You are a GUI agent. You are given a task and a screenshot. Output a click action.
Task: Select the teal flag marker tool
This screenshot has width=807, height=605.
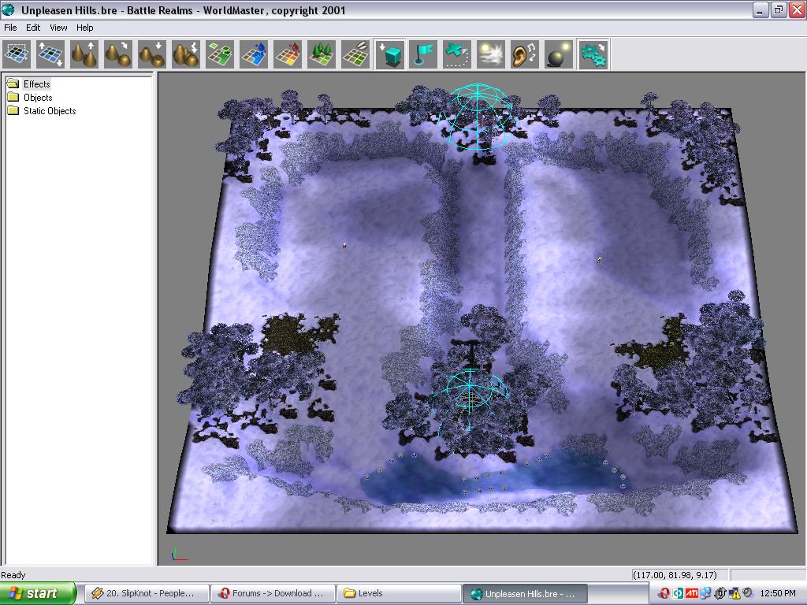point(423,55)
